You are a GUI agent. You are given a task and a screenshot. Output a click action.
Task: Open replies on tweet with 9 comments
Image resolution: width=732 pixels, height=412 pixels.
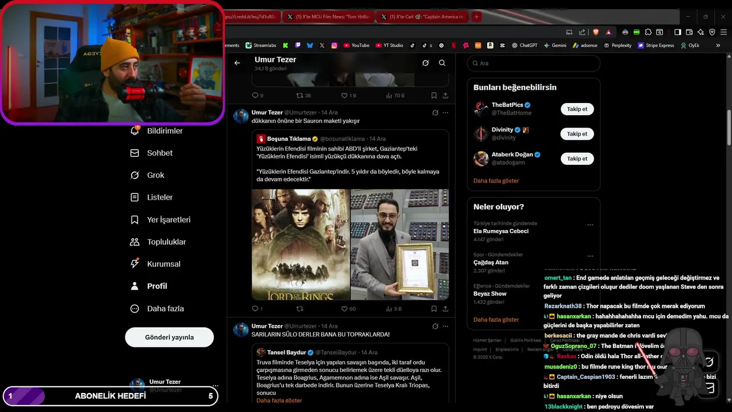(257, 96)
